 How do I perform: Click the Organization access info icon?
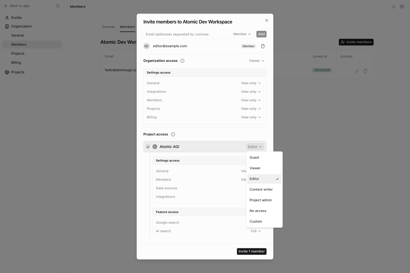[182, 61]
